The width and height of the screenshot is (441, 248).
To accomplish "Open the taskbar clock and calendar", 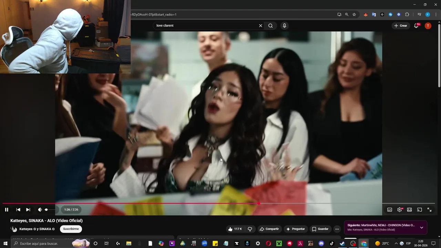I will (x=421, y=244).
